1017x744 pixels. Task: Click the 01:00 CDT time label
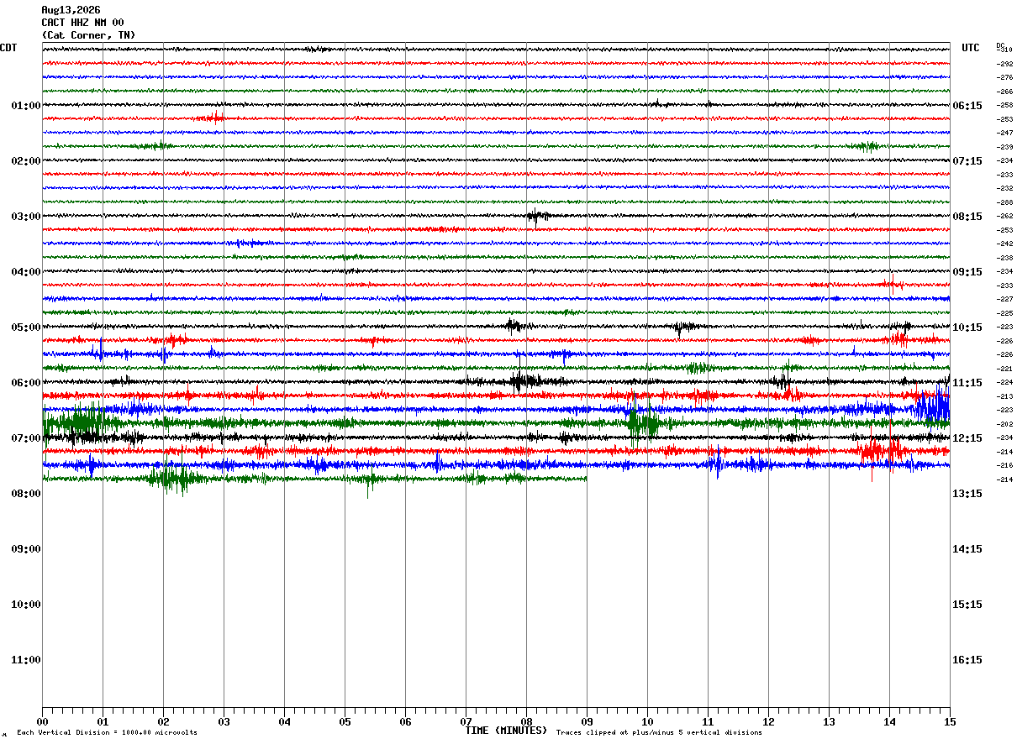[x=25, y=106]
